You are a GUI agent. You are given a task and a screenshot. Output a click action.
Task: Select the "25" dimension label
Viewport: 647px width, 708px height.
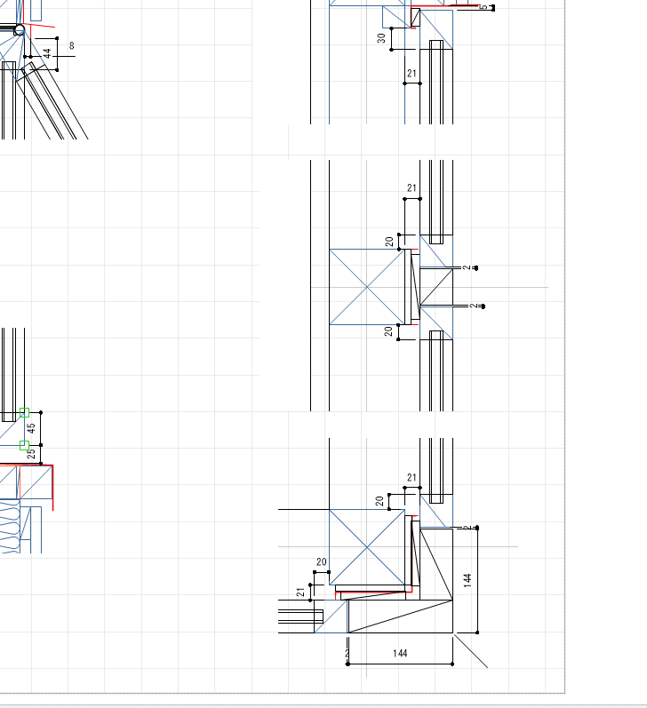pyautogui.click(x=31, y=454)
